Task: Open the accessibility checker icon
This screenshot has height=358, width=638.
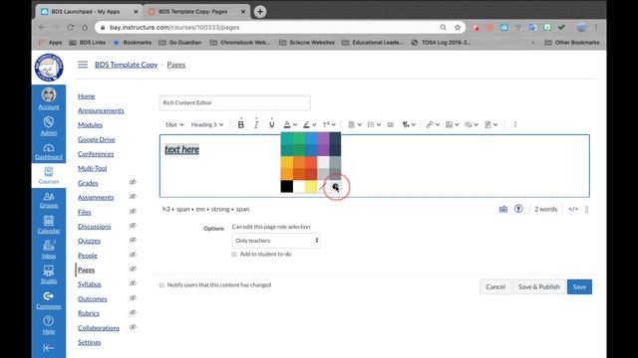Action: (x=518, y=209)
